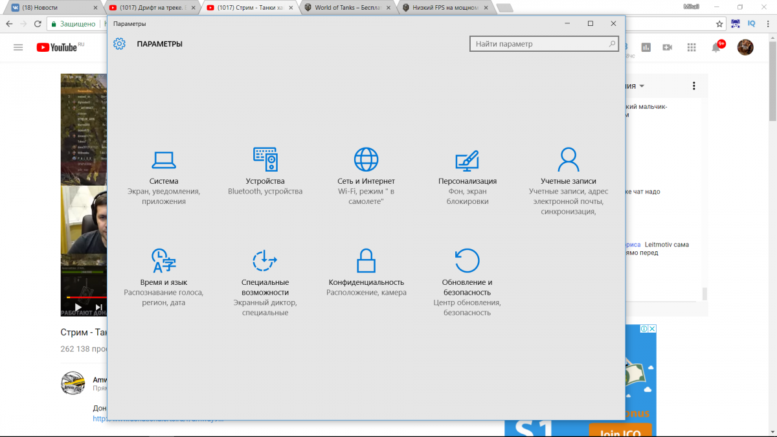Go forward in Chrome
777x437 pixels.
pyautogui.click(x=24, y=23)
